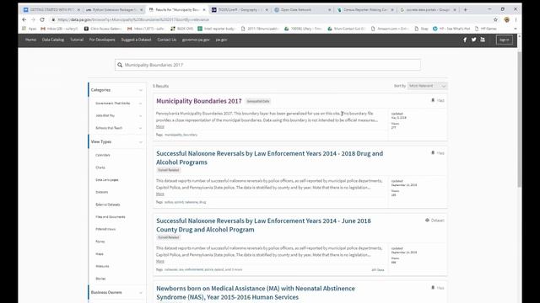Click the browser back arrow
This screenshot has height=303, width=540.
(24, 19)
